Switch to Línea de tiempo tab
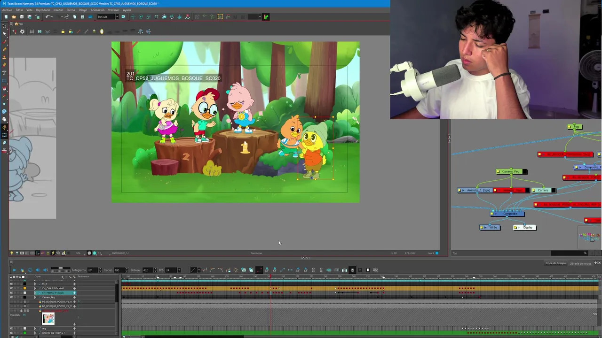The width and height of the screenshot is (602, 338). point(555,263)
